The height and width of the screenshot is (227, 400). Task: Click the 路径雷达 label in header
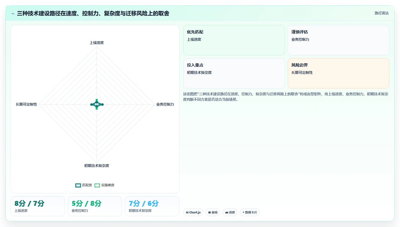coord(382,13)
